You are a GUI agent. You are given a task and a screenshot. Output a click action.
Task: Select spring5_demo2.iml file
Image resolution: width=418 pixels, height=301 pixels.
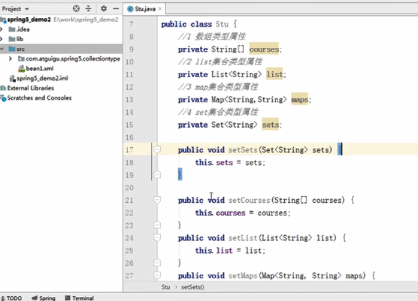point(42,78)
